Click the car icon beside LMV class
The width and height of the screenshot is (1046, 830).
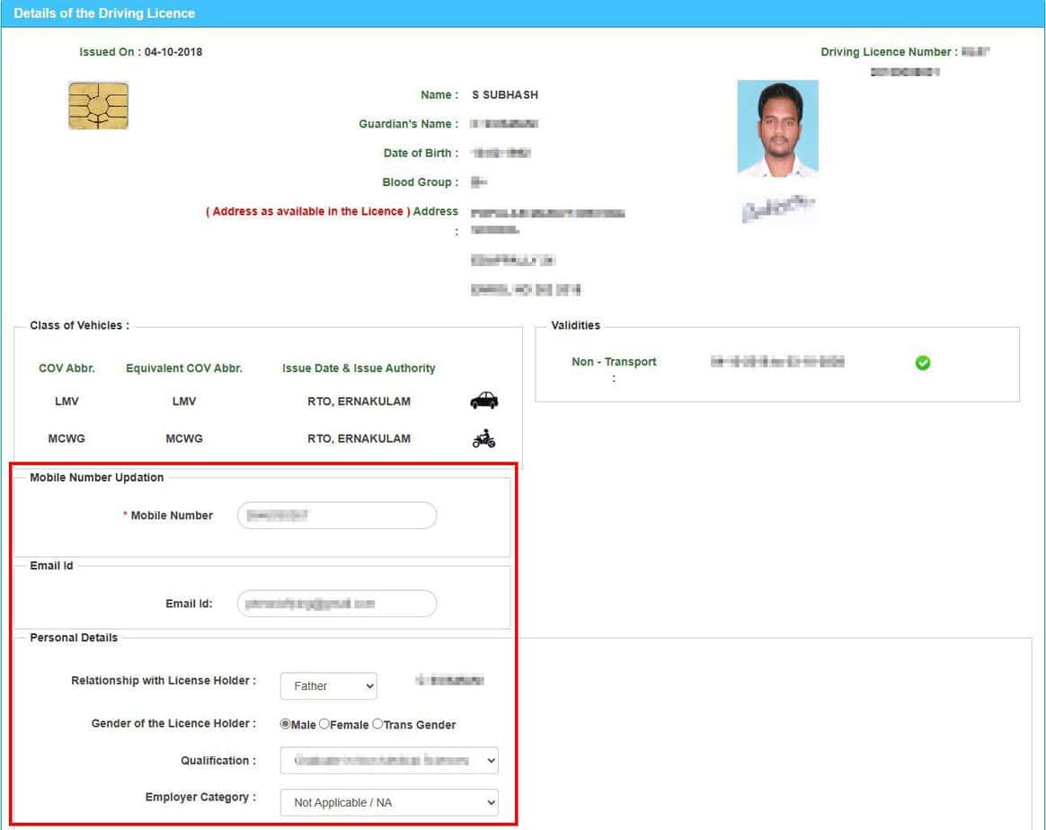[x=483, y=400]
